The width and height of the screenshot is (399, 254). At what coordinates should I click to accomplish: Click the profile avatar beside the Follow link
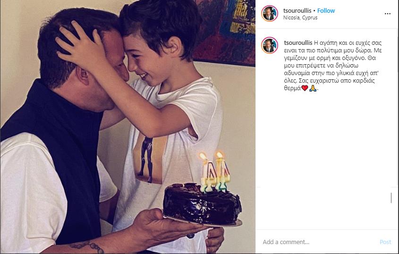pyautogui.click(x=270, y=13)
